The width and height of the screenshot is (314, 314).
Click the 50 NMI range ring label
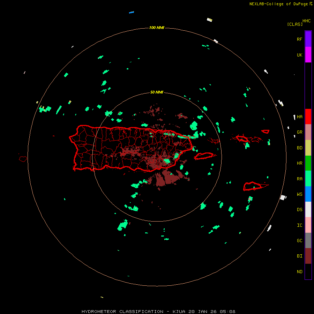click(x=157, y=92)
